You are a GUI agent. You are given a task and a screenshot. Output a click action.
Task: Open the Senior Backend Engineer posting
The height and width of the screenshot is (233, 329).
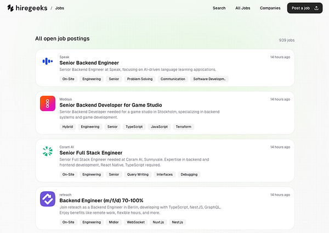(x=89, y=63)
